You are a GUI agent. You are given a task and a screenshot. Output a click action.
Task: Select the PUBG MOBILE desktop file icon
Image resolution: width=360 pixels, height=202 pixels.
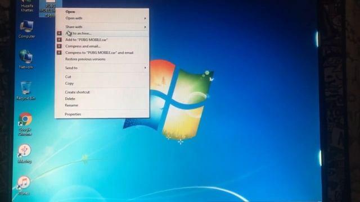(x=48, y=8)
